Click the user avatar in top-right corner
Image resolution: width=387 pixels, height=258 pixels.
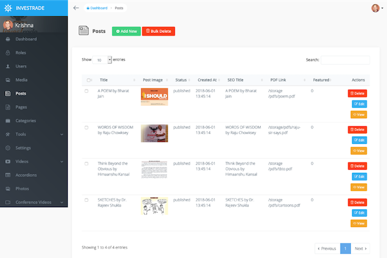pyautogui.click(x=376, y=8)
